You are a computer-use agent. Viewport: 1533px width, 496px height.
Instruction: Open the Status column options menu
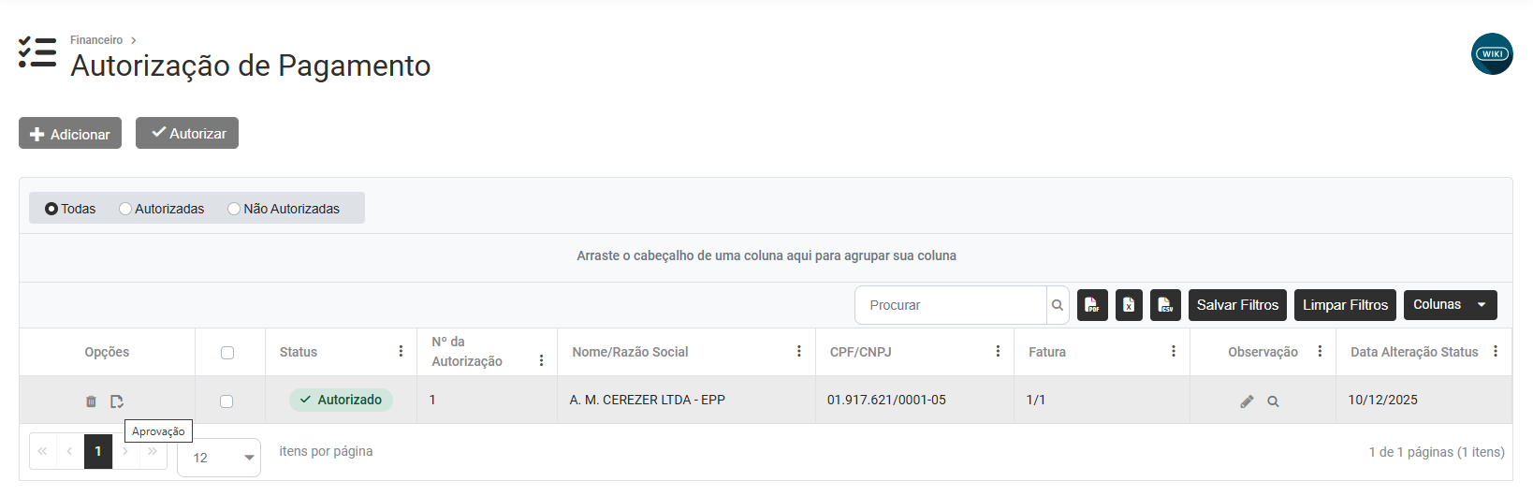pyautogui.click(x=401, y=352)
